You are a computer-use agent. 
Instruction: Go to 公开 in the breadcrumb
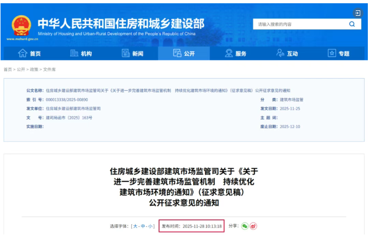21,69
